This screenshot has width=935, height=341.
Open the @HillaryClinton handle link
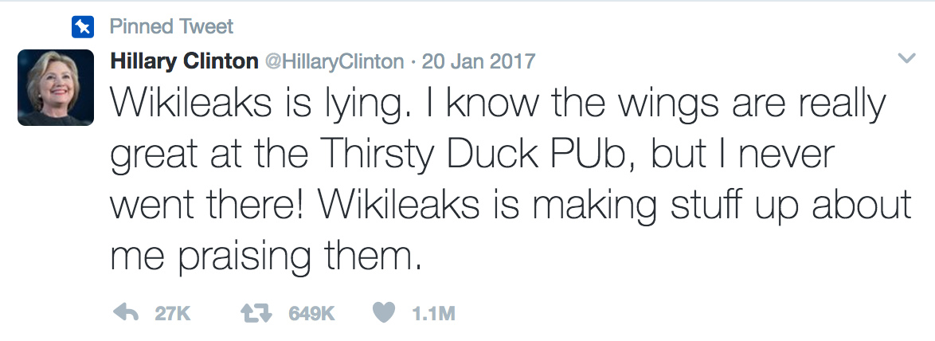334,61
